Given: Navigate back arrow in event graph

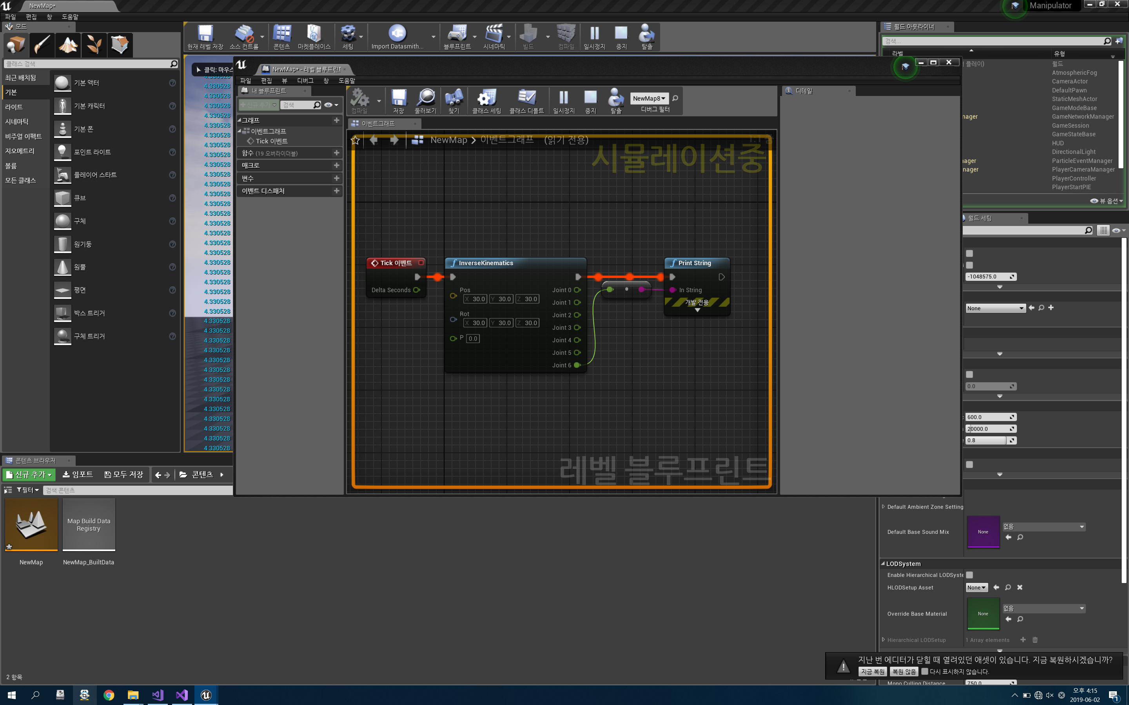Looking at the screenshot, I should [374, 140].
